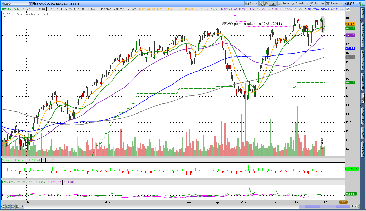This screenshot has height=211, width=366.
Task: Click the crosshair pan tool icon
Action: [x=4, y=206]
